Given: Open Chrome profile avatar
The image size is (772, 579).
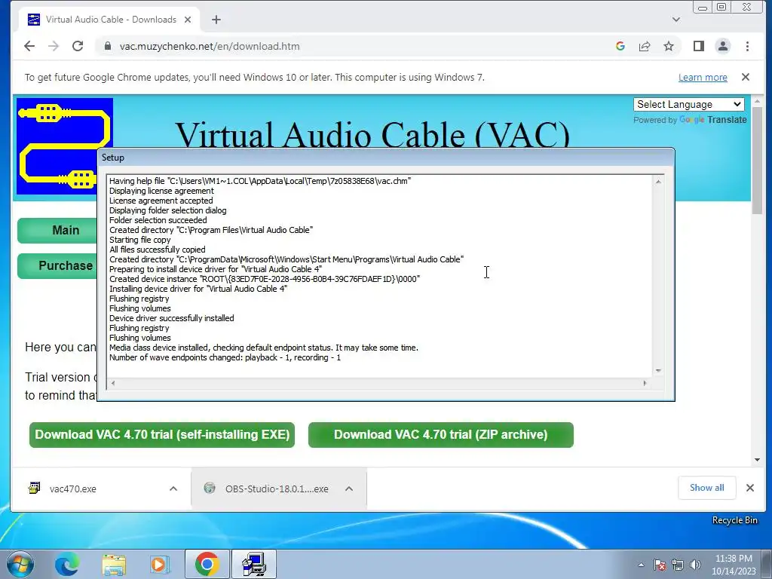Looking at the screenshot, I should [x=723, y=46].
